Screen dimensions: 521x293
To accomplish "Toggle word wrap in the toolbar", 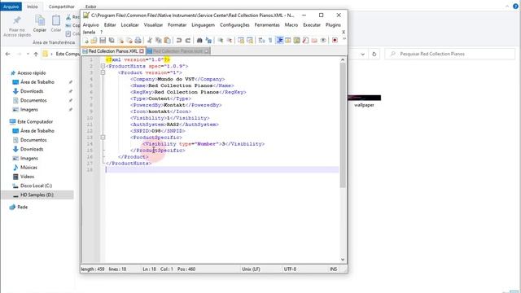I will click(261, 41).
